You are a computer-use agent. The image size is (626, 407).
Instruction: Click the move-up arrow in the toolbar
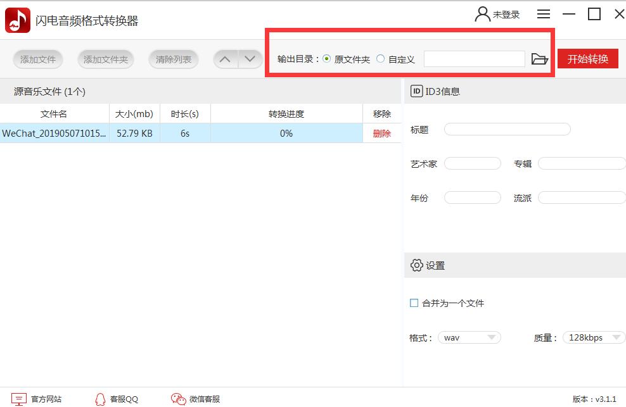[x=225, y=59]
